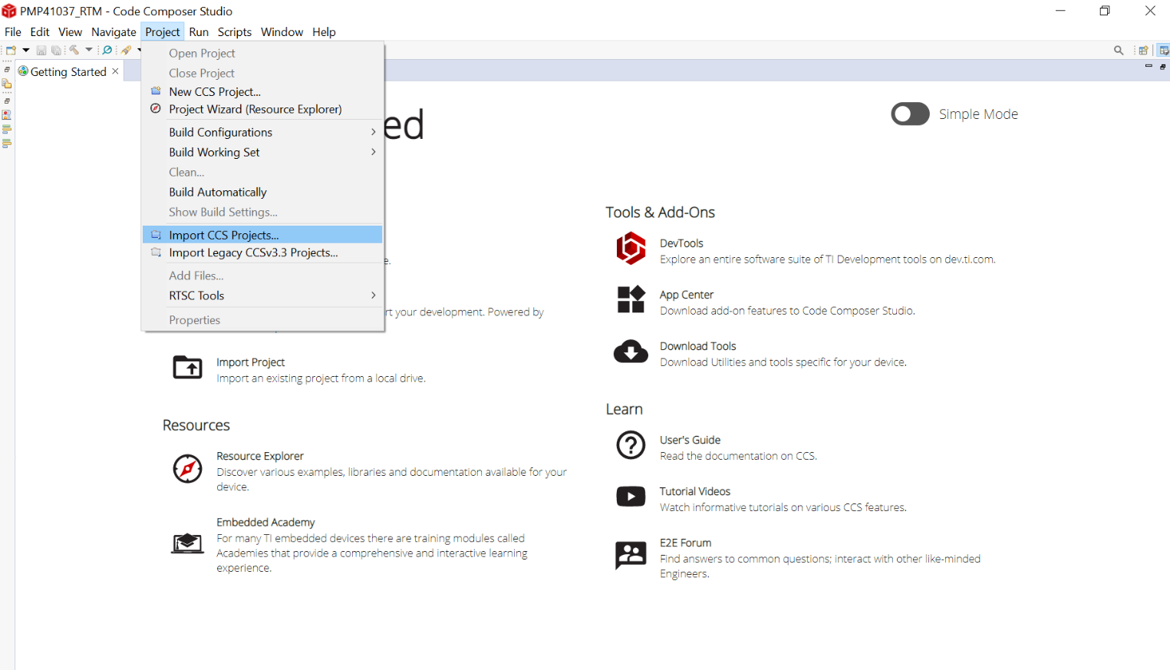Click the DevTools link
The height and width of the screenshot is (670, 1170).
point(681,243)
